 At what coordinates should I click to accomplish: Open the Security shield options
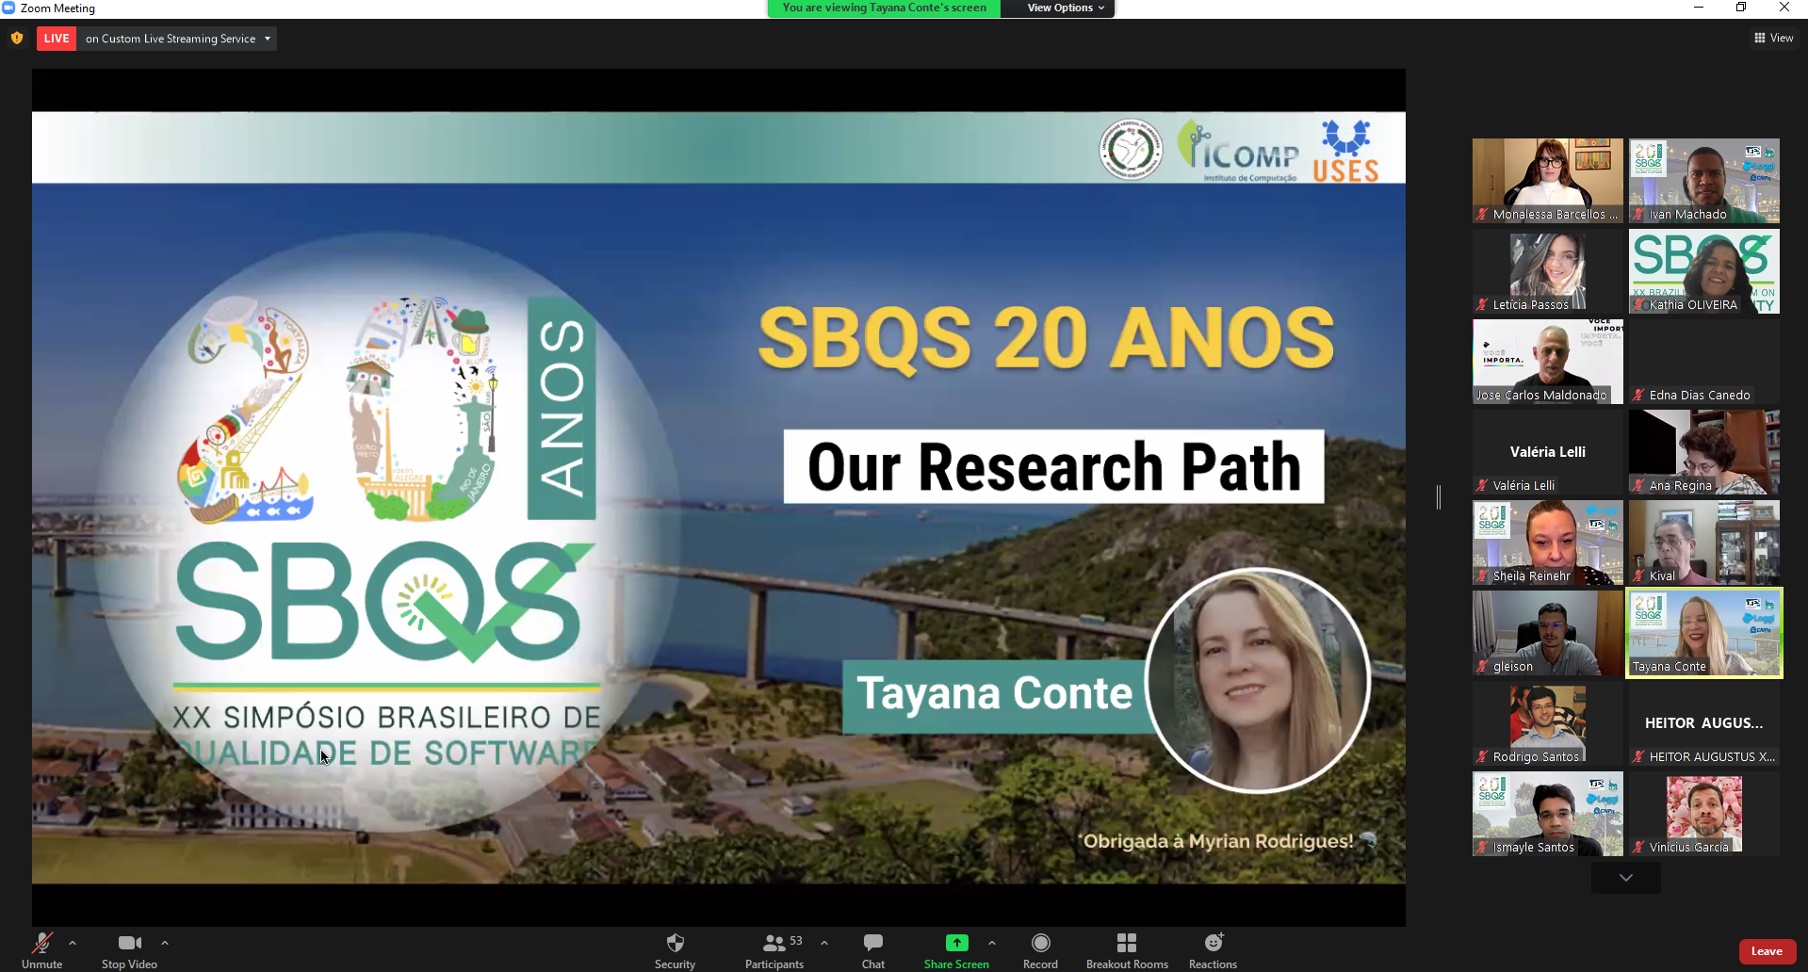[675, 949]
